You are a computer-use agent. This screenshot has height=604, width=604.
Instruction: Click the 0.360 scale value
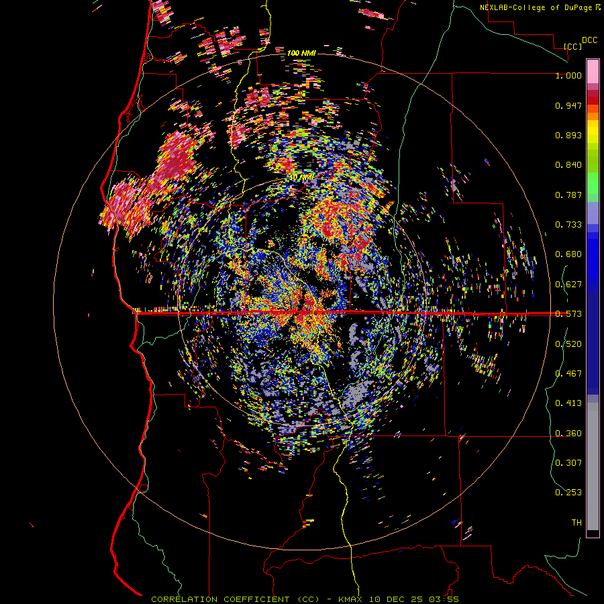(x=568, y=434)
